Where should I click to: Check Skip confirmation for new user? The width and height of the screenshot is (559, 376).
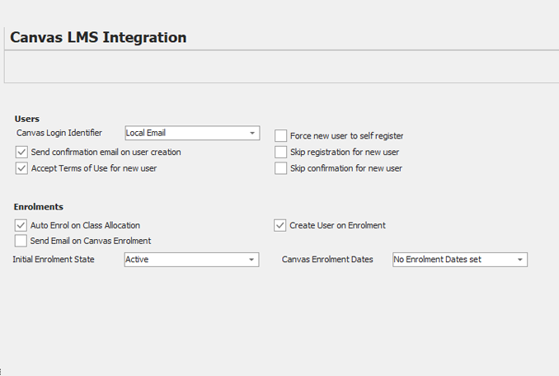pyautogui.click(x=281, y=168)
